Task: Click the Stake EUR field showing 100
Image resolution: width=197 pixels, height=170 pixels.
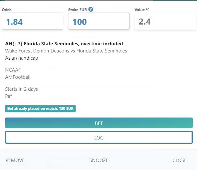Action: (x=99, y=21)
